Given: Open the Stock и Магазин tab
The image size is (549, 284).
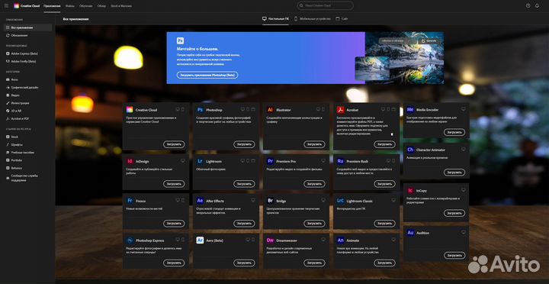Looking at the screenshot, I should pos(121,6).
